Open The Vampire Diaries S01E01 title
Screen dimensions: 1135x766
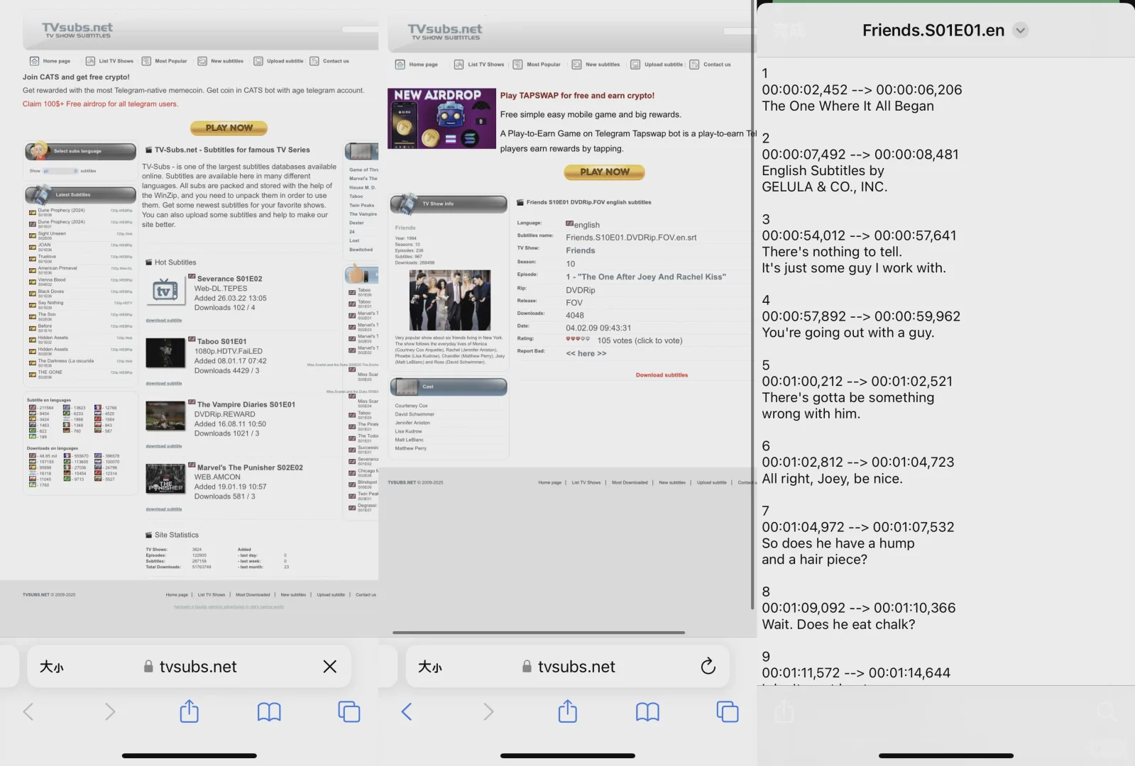point(246,404)
